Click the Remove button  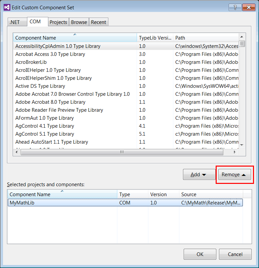click(x=235, y=174)
